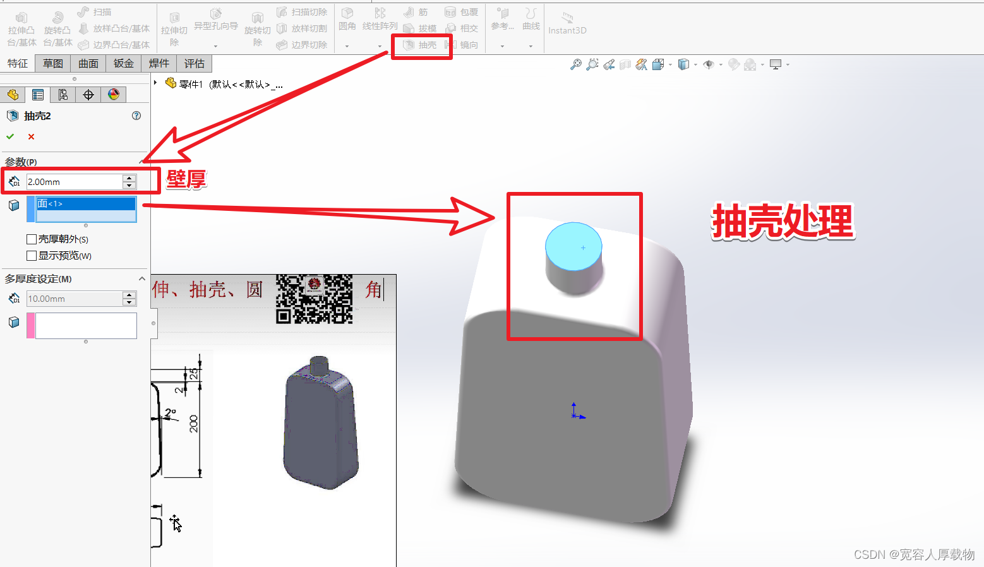Select the Intersect (相交) tool
This screenshot has width=984, height=567.
click(461, 28)
